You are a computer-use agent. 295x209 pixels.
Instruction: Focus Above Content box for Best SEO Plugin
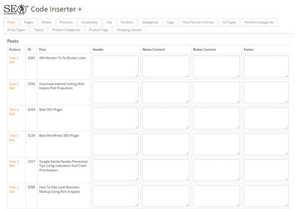[x=166, y=118]
